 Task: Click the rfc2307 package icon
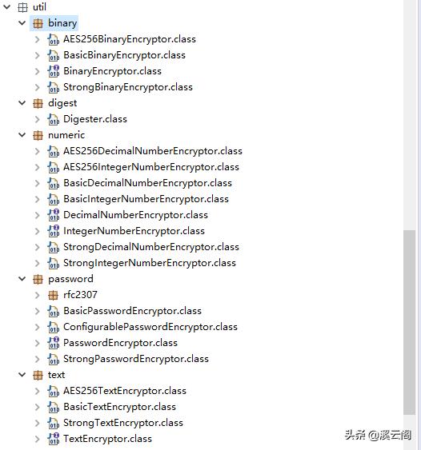[53, 295]
